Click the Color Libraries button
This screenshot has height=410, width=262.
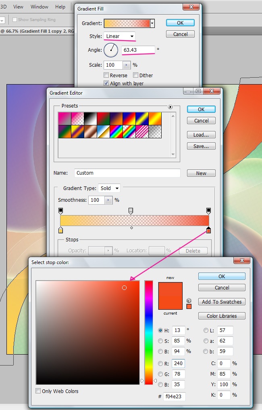pyautogui.click(x=222, y=316)
